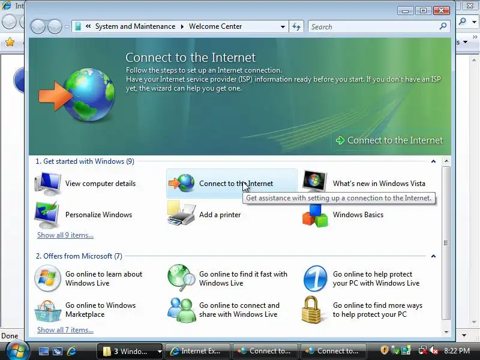The height and width of the screenshot is (360, 480).
Task: Click the Personalize Windows monitor icon
Action: 47,215
